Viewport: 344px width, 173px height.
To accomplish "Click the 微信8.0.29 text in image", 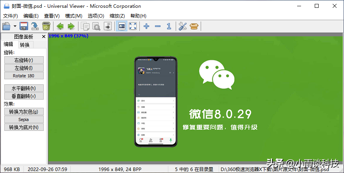I will [x=220, y=114].
